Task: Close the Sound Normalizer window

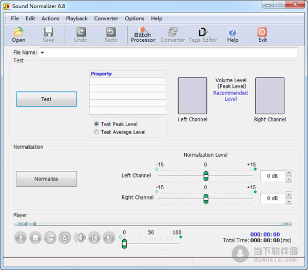Action: tap(295, 5)
